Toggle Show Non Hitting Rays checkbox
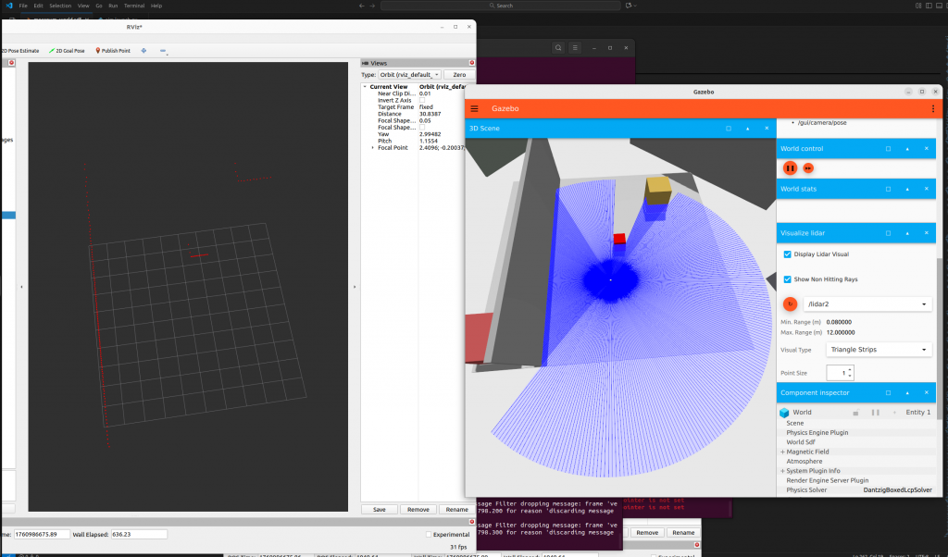This screenshot has height=557, width=948. coord(787,278)
